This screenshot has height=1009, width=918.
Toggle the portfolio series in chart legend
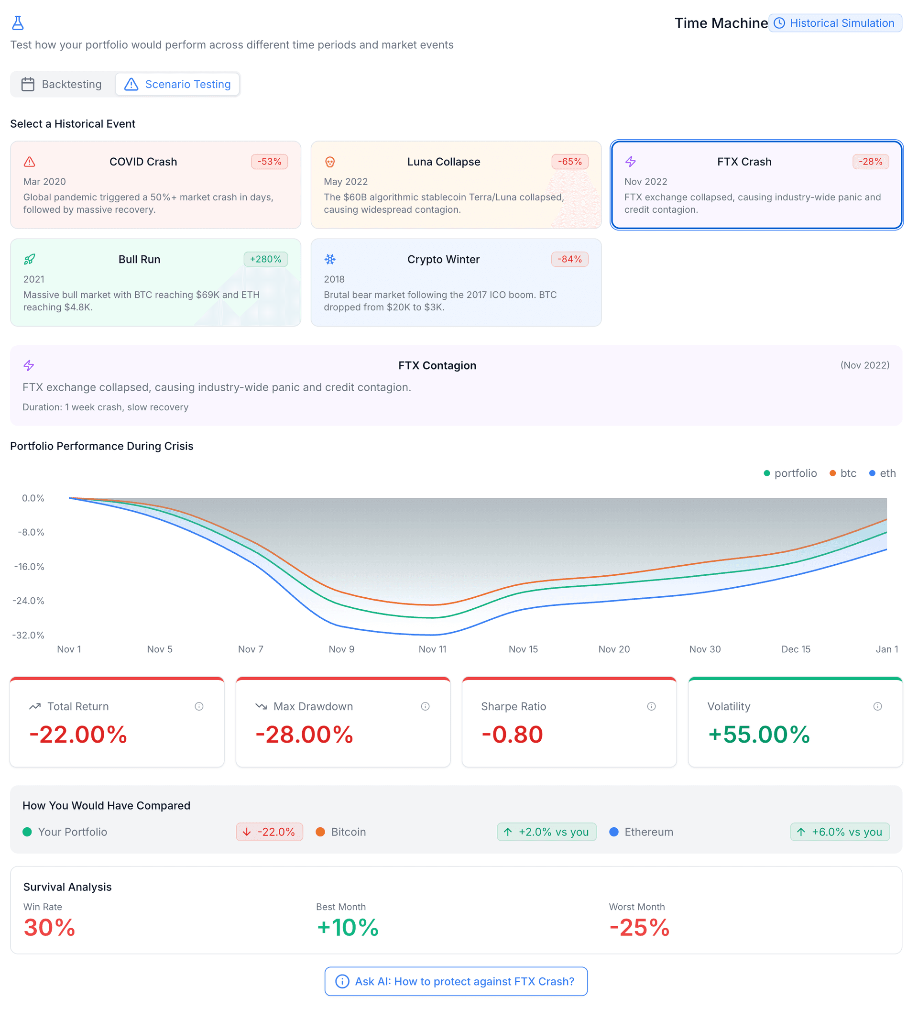tap(790, 473)
